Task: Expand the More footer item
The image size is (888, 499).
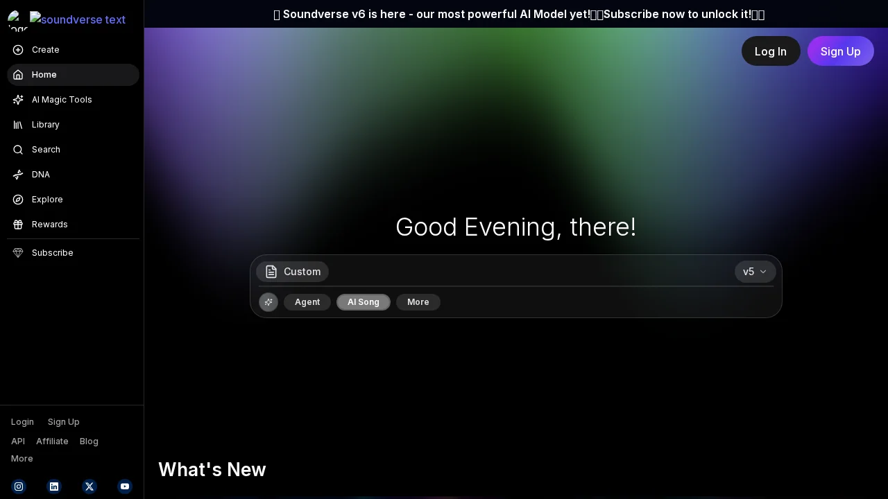Action: tap(22, 459)
